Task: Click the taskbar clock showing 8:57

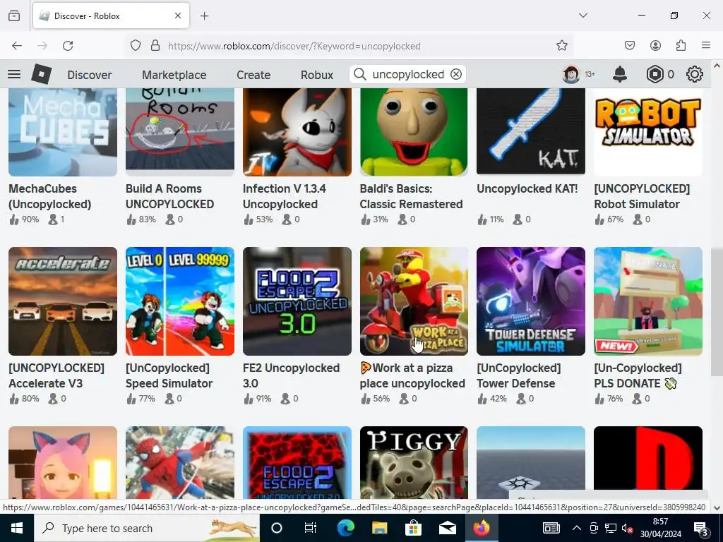Action: click(x=660, y=528)
